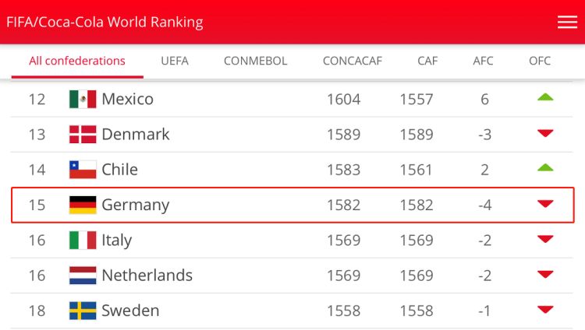
Task: Open the Germany team link
Action: click(x=135, y=205)
